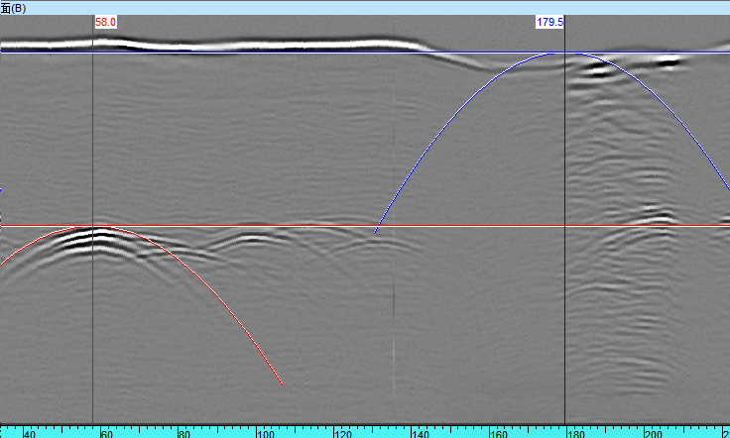Click the 100 mark on the bottom ruler
This screenshot has width=730, height=438.
tap(264, 433)
